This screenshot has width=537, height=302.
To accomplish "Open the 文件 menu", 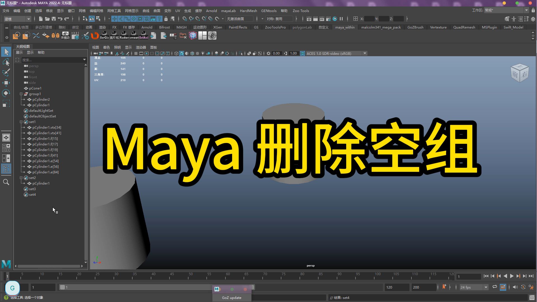I will (6, 11).
